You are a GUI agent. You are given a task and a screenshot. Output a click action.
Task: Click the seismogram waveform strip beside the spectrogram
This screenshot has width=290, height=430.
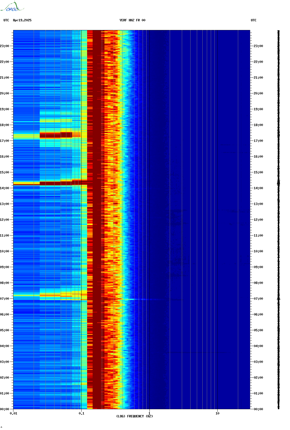coord(278,220)
